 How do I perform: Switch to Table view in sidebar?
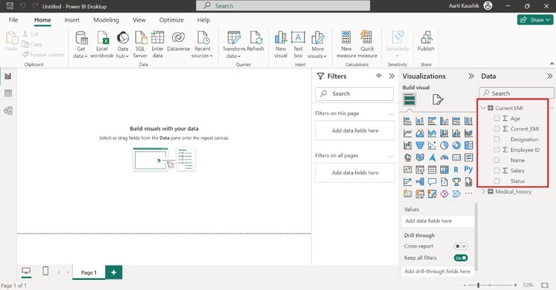[x=8, y=93]
